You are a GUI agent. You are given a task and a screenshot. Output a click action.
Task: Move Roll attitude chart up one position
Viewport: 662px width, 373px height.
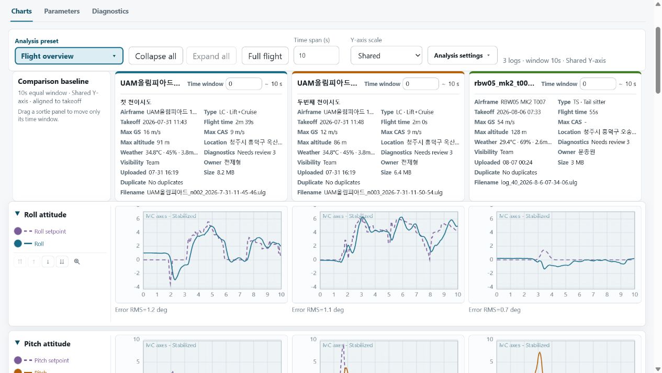pyautogui.click(x=34, y=261)
